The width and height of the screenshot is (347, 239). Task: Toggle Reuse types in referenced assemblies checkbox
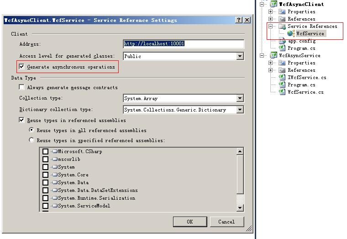(21, 120)
